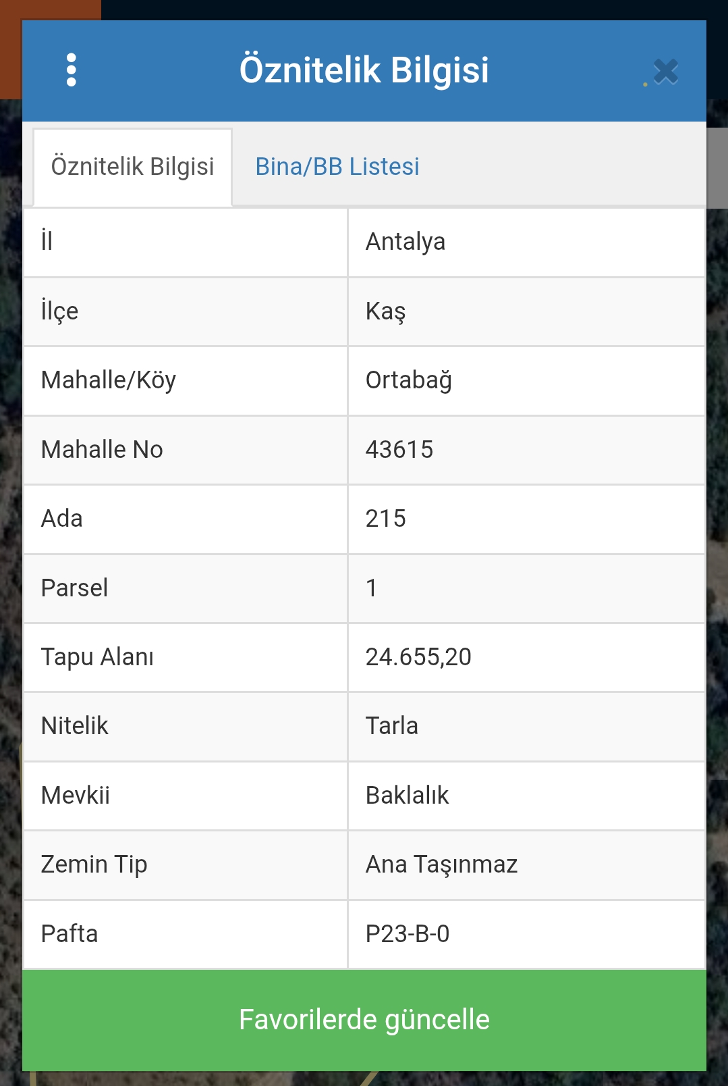
Task: Select the Ortabağ village value
Action: coord(408,380)
